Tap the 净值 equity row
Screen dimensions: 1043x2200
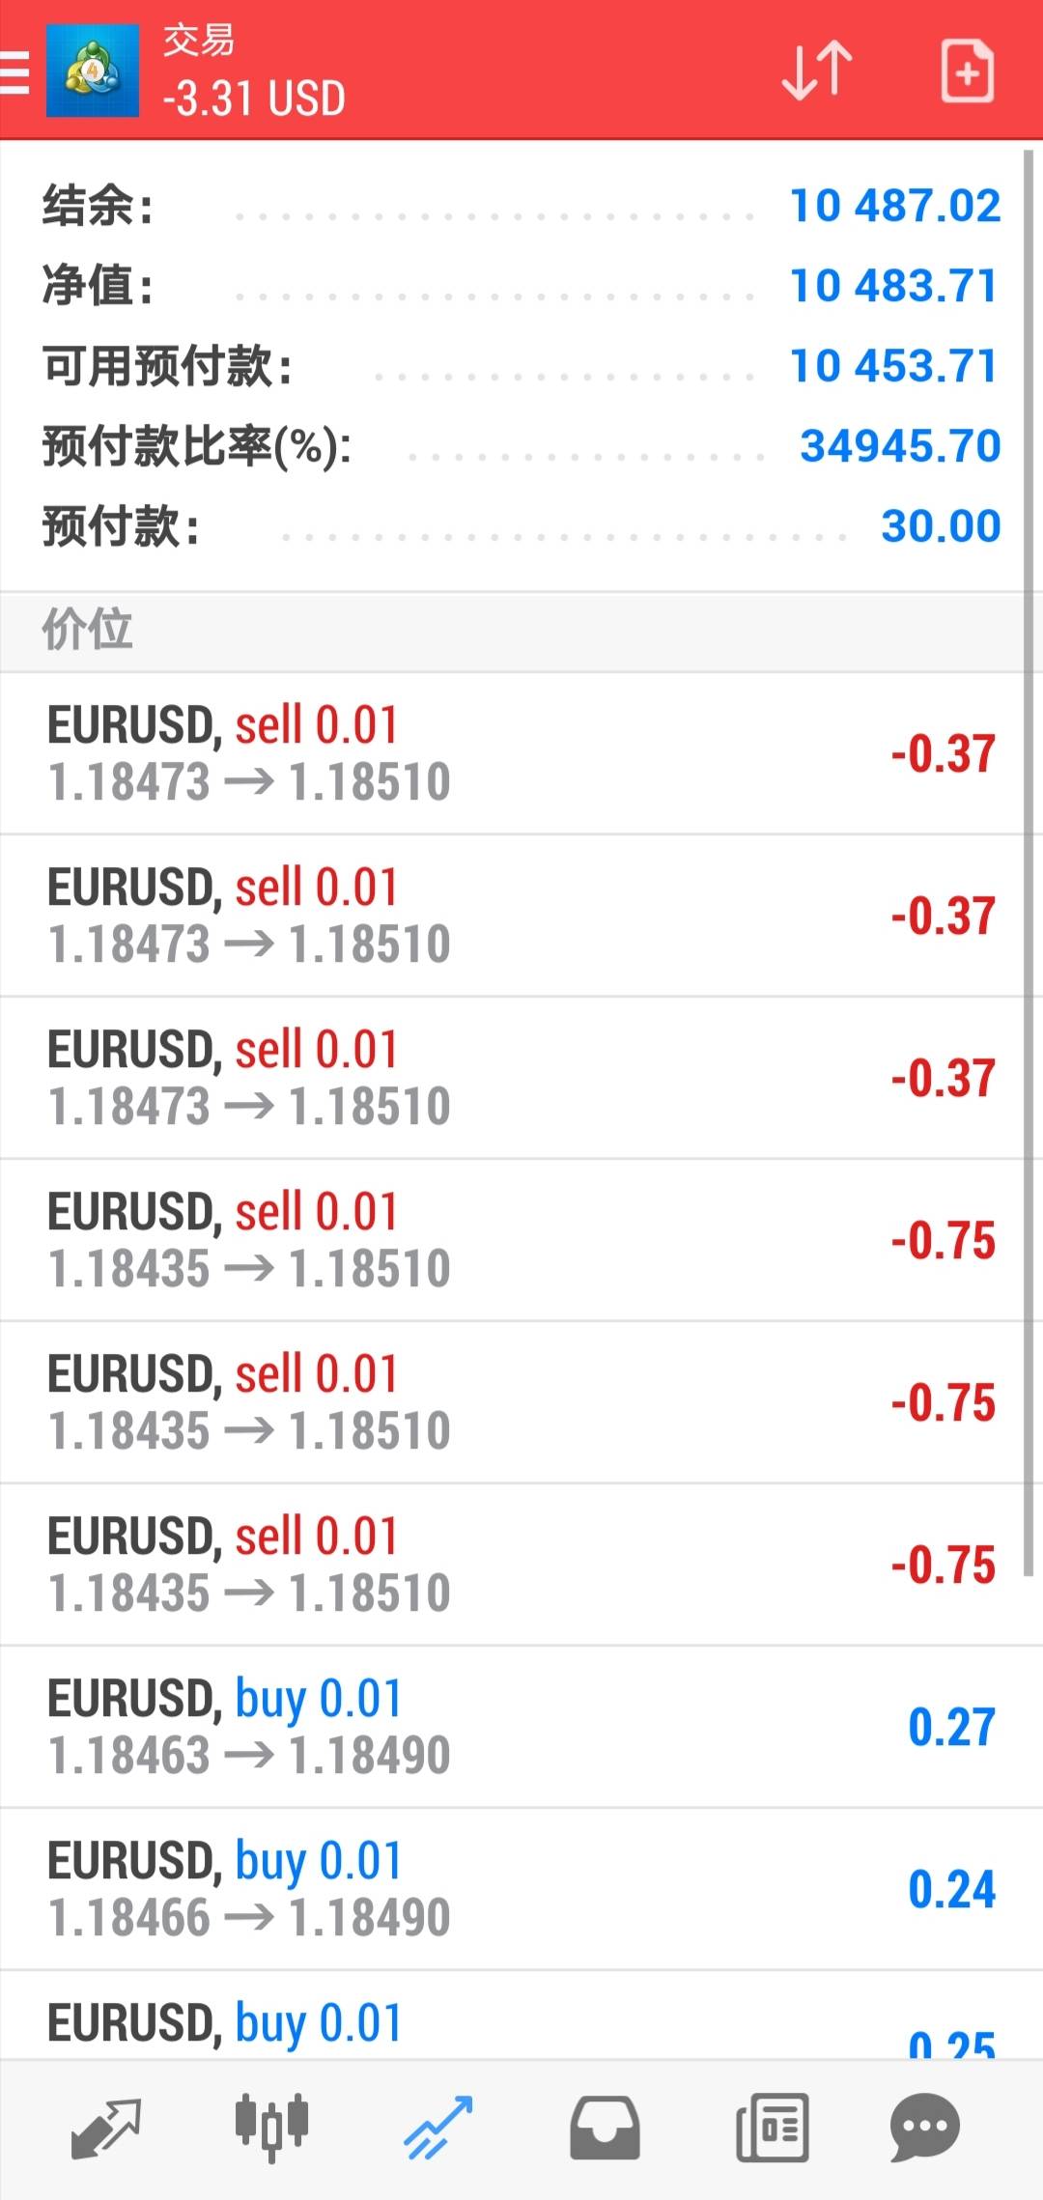[x=512, y=286]
